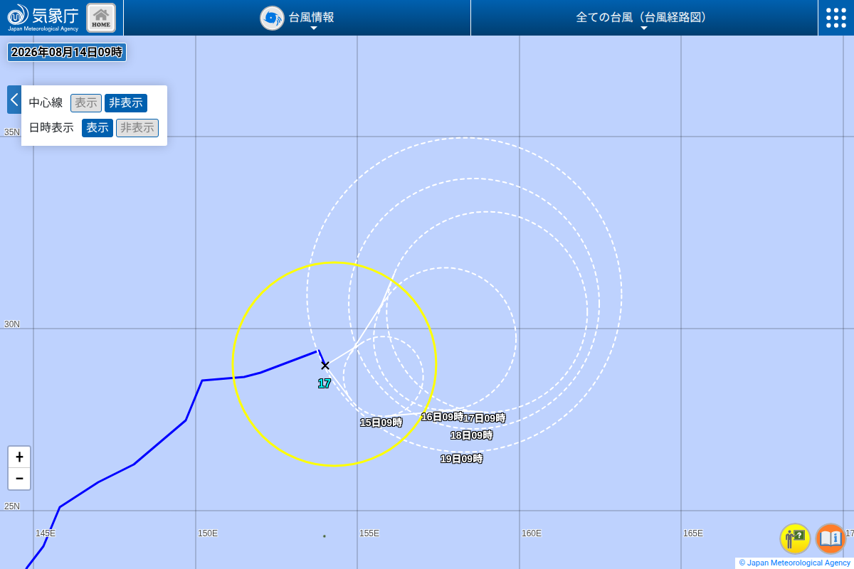Viewport: 854px width, 569px height.
Task: Open the nine-dot grid menu
Action: (836, 18)
